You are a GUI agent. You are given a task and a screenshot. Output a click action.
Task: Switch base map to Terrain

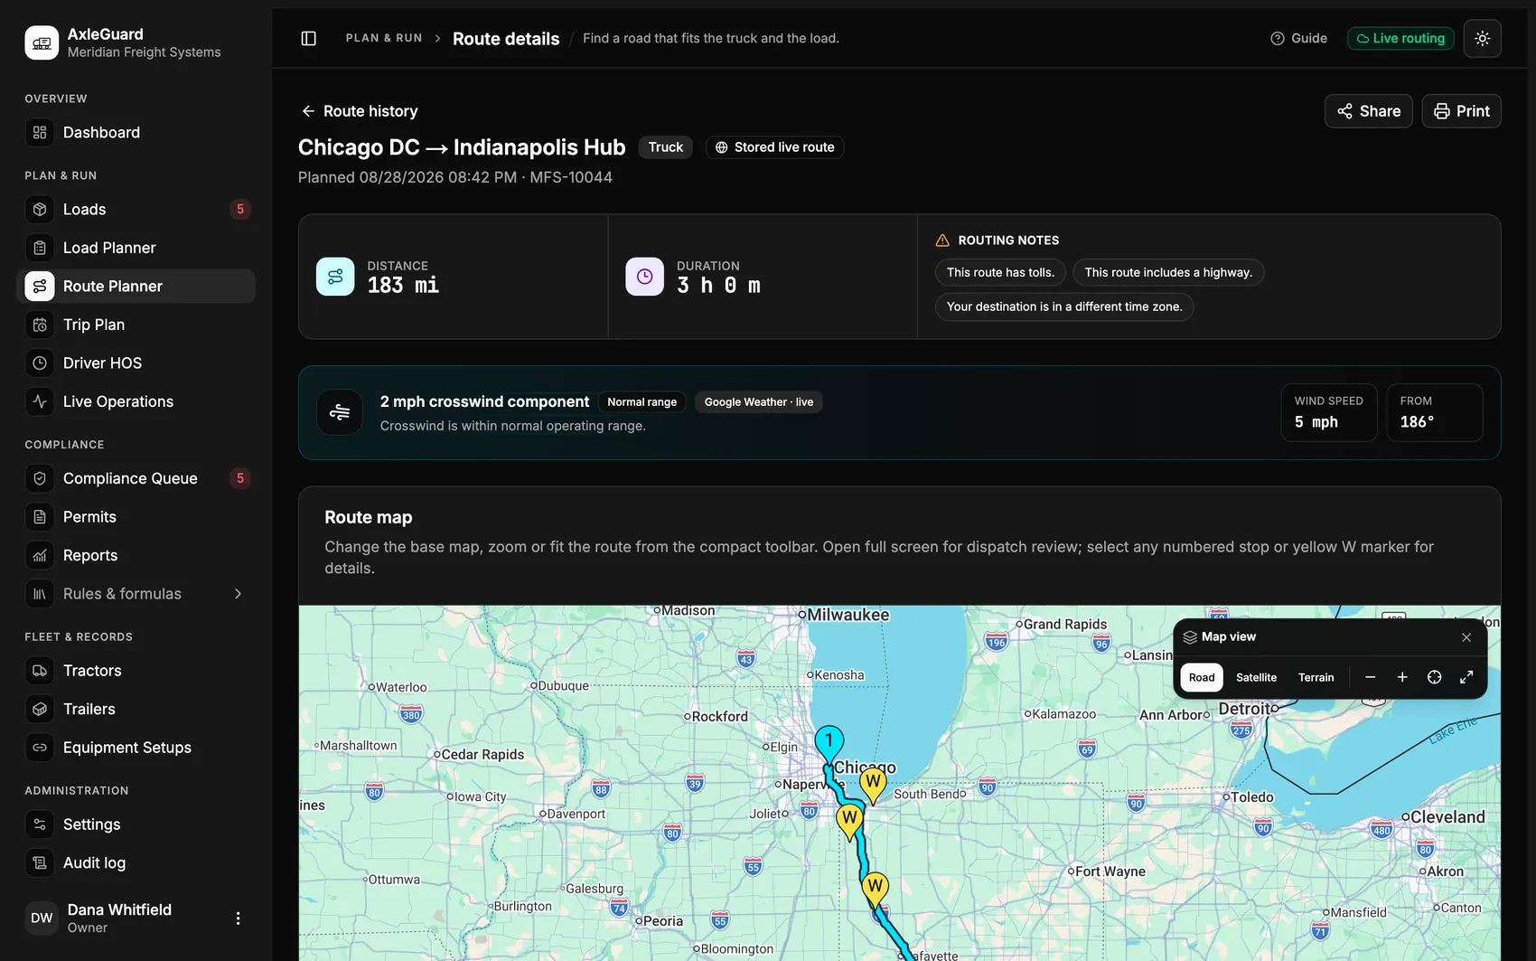1316,677
